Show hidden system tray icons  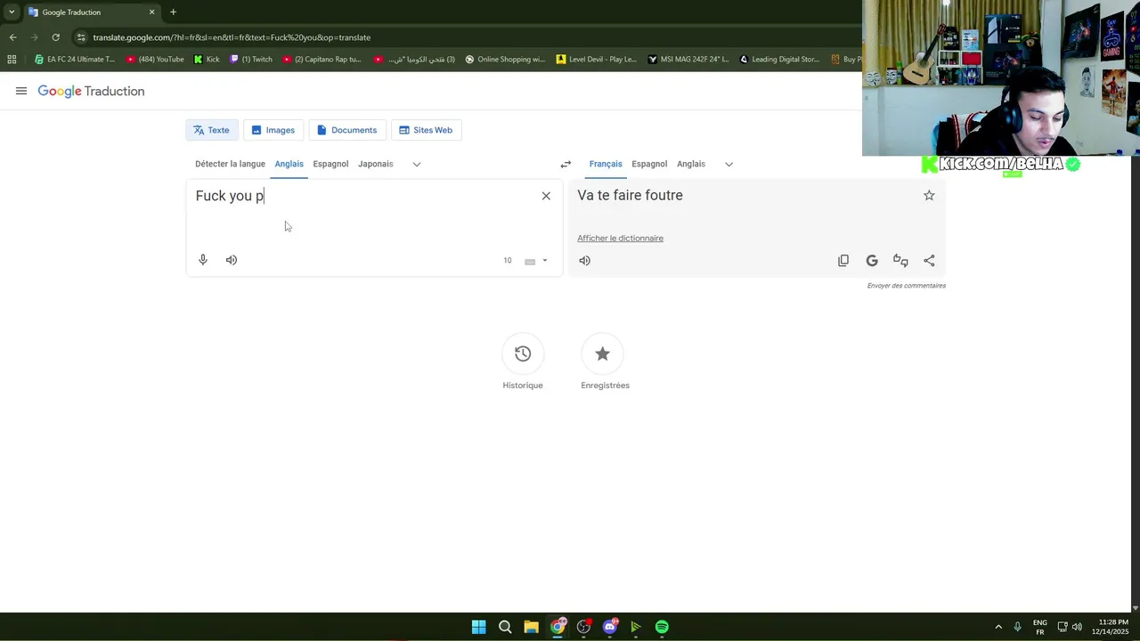tap(998, 627)
